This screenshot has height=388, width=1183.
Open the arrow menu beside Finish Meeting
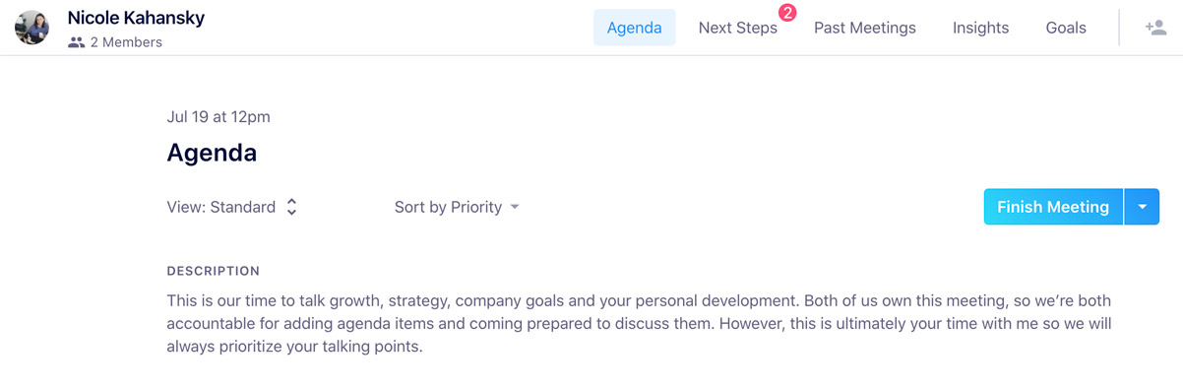tap(1142, 207)
